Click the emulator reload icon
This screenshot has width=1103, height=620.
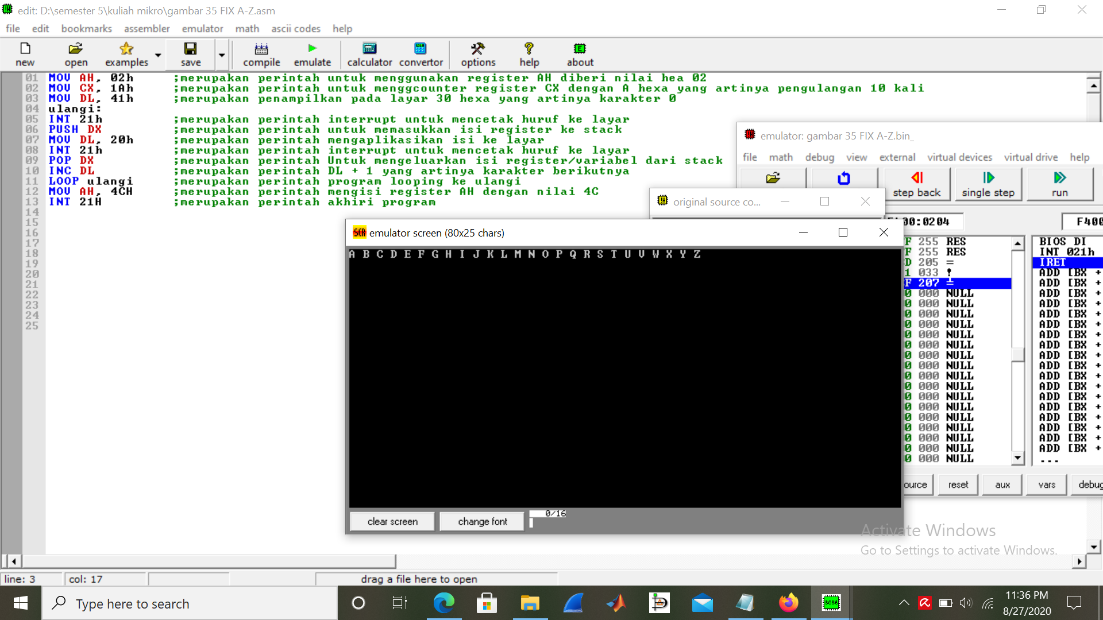click(x=843, y=179)
